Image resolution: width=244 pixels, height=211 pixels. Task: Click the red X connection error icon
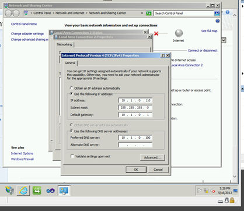[x=156, y=33]
